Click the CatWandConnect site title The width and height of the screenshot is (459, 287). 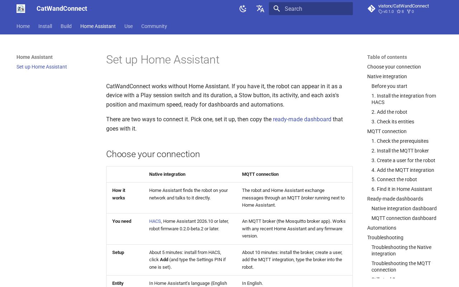click(62, 9)
